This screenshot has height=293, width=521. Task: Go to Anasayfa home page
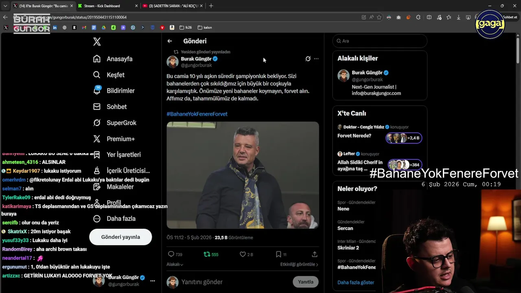coord(113,59)
